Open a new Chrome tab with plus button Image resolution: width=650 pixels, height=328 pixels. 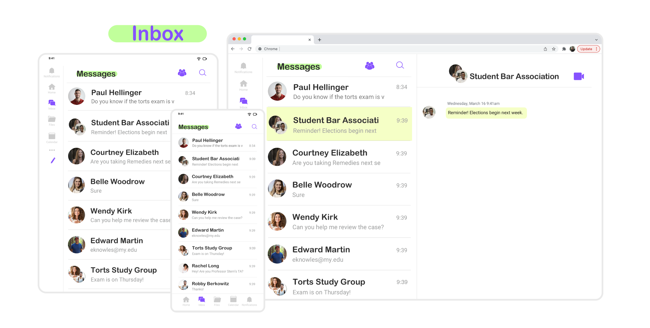click(320, 40)
